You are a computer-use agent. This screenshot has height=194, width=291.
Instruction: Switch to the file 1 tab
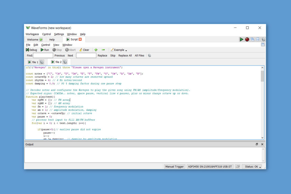click(x=35, y=62)
